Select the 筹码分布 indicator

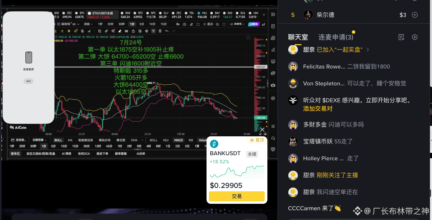(x=104, y=140)
